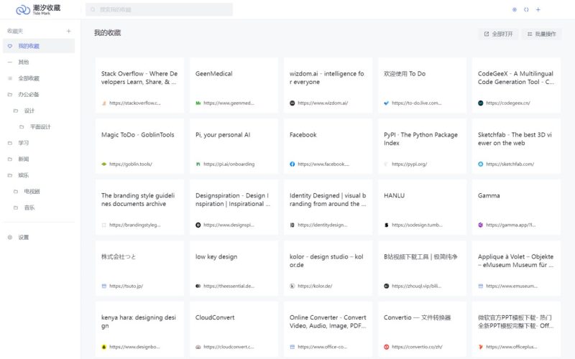Select the 音乐 folder
This screenshot has width=575, height=359.
[x=29, y=208]
